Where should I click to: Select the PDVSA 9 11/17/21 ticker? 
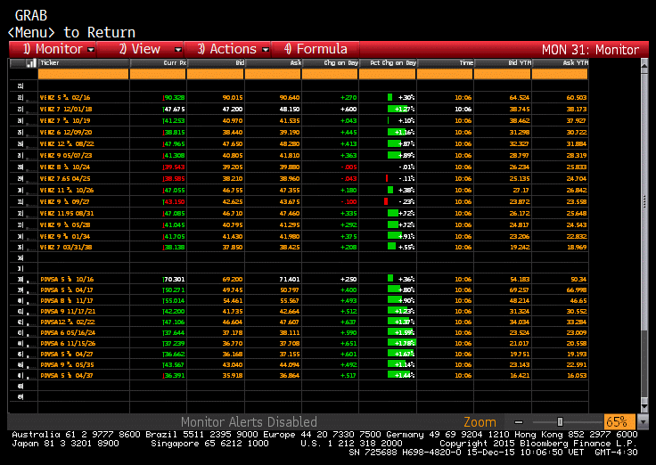69,312
